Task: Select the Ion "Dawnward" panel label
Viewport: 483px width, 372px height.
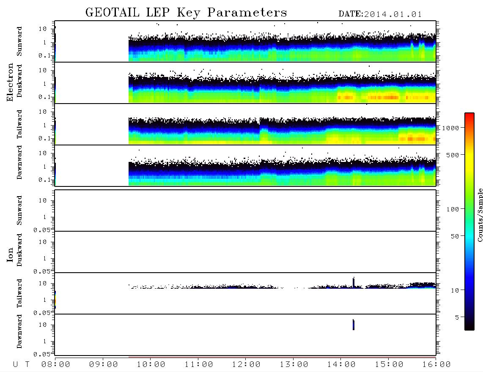Action: pos(19,331)
